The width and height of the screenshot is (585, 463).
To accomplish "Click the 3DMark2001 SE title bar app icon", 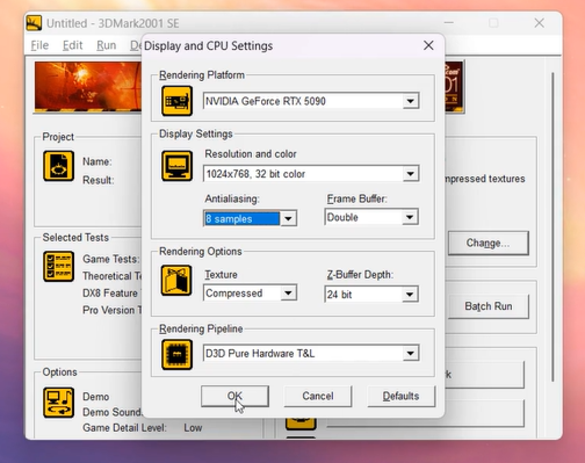I will (34, 23).
